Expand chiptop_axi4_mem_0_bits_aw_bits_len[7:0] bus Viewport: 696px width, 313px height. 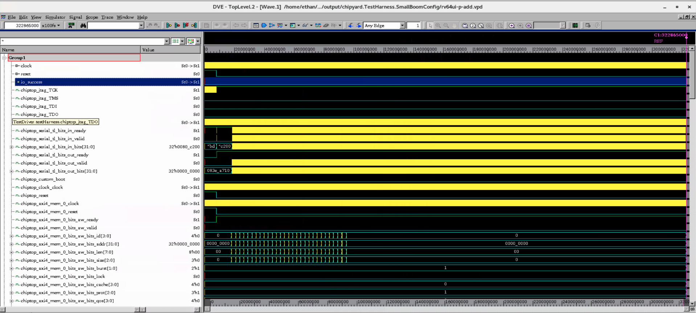pos(11,252)
